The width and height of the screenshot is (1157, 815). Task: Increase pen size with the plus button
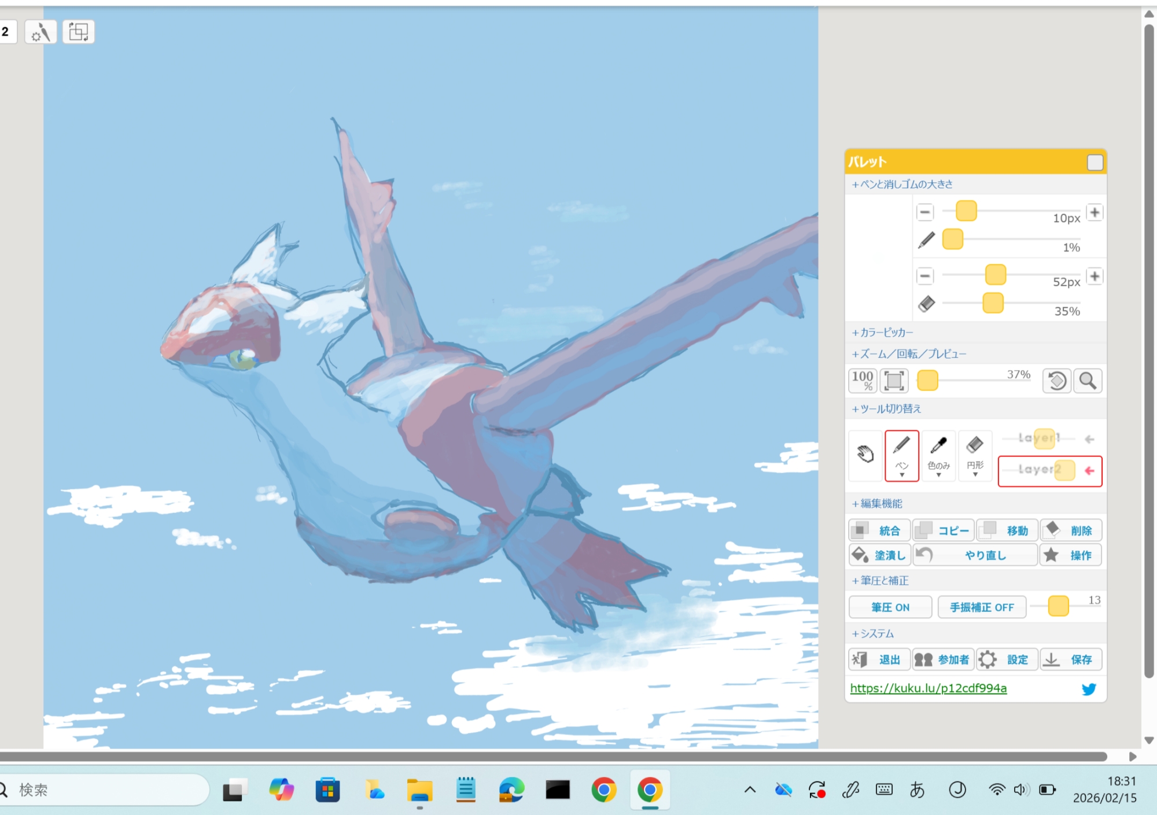pos(1095,212)
